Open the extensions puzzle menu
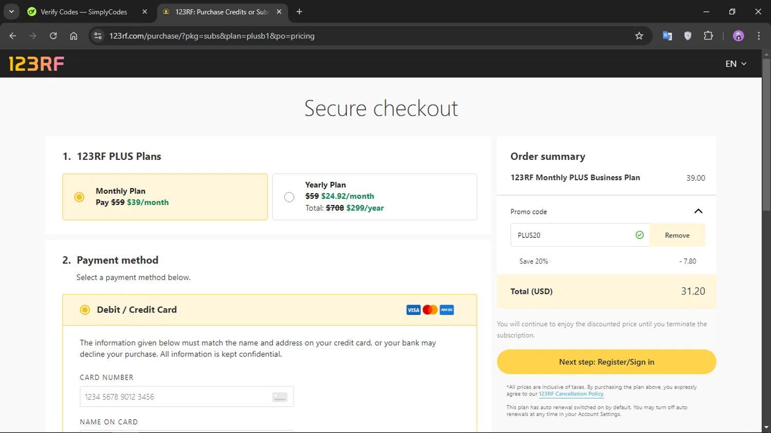 [708, 36]
